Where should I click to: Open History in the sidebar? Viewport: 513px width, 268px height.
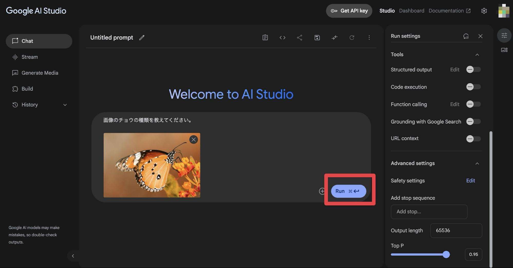(39, 105)
